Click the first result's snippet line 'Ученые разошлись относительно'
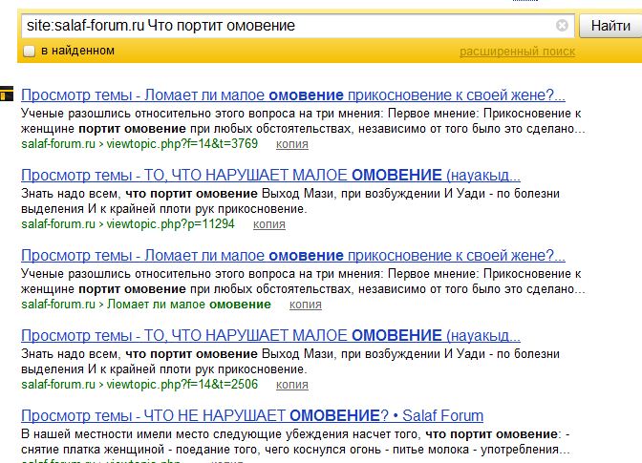 pyautogui.click(x=301, y=114)
